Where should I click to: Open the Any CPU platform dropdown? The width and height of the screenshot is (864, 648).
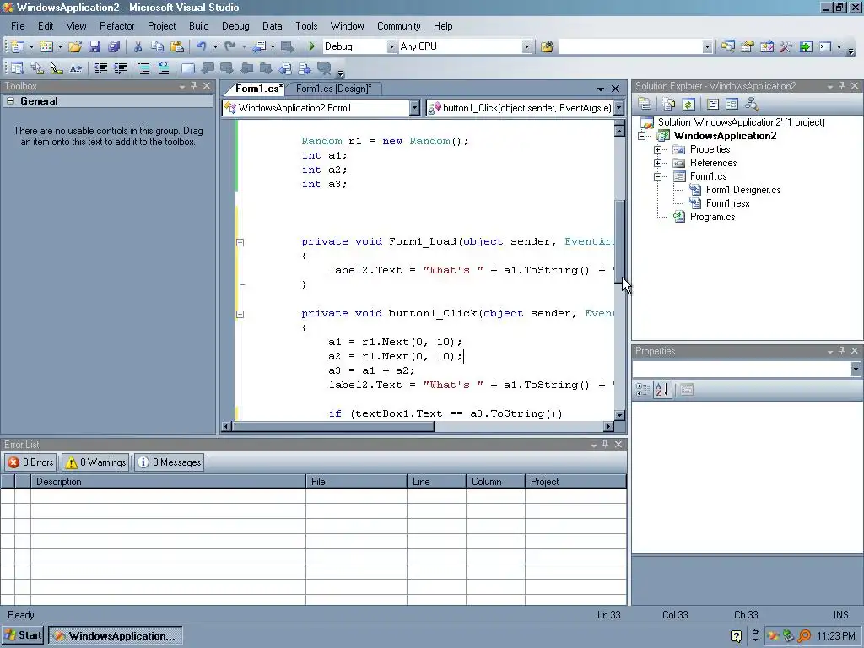click(x=526, y=47)
